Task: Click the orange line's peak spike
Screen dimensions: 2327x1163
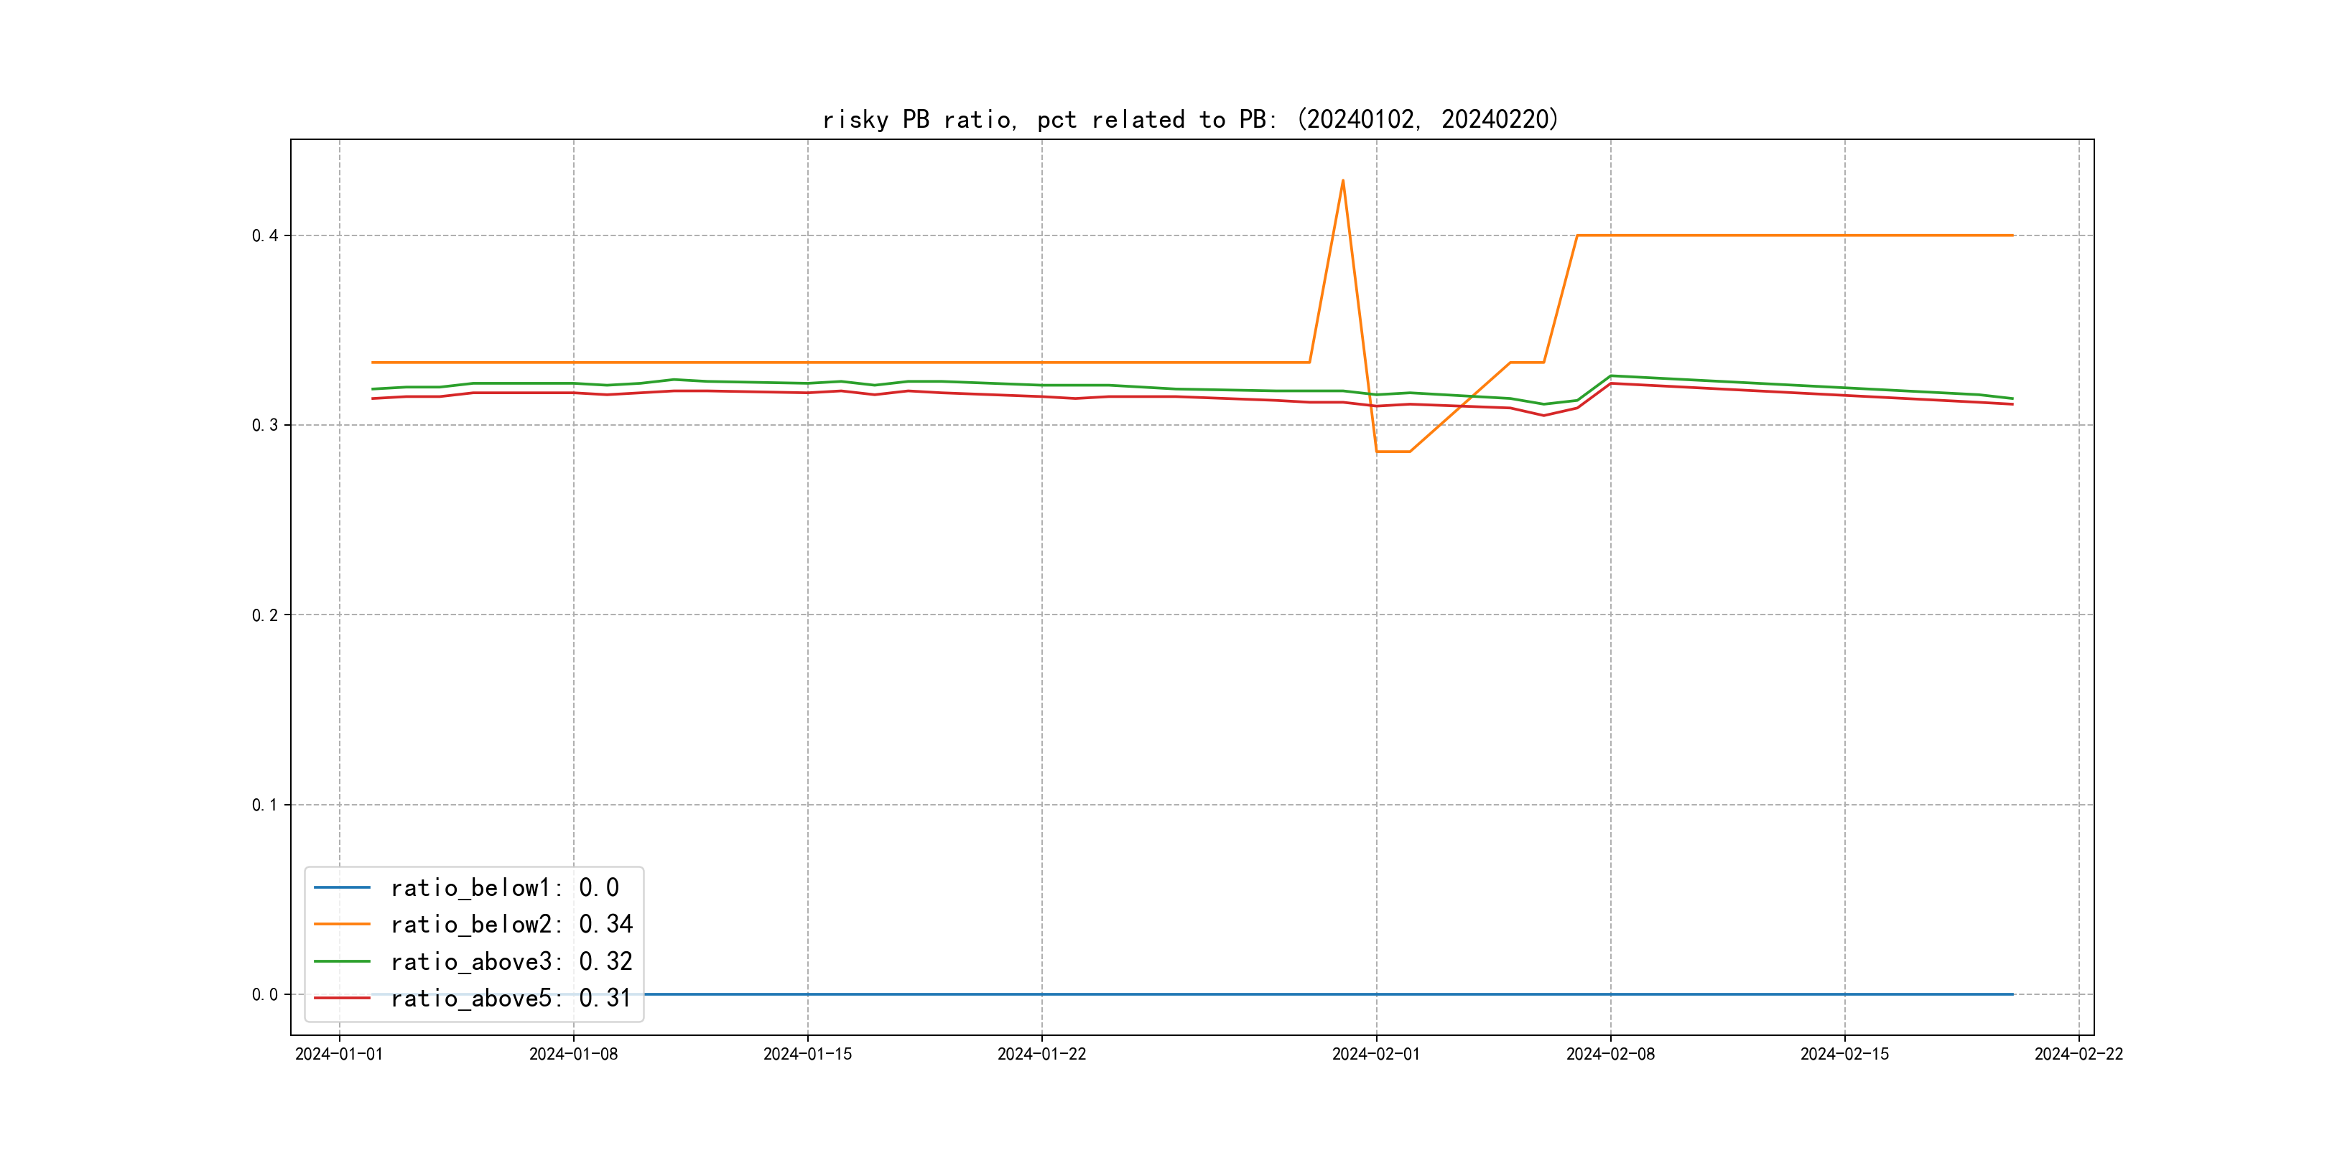Action: (1342, 181)
